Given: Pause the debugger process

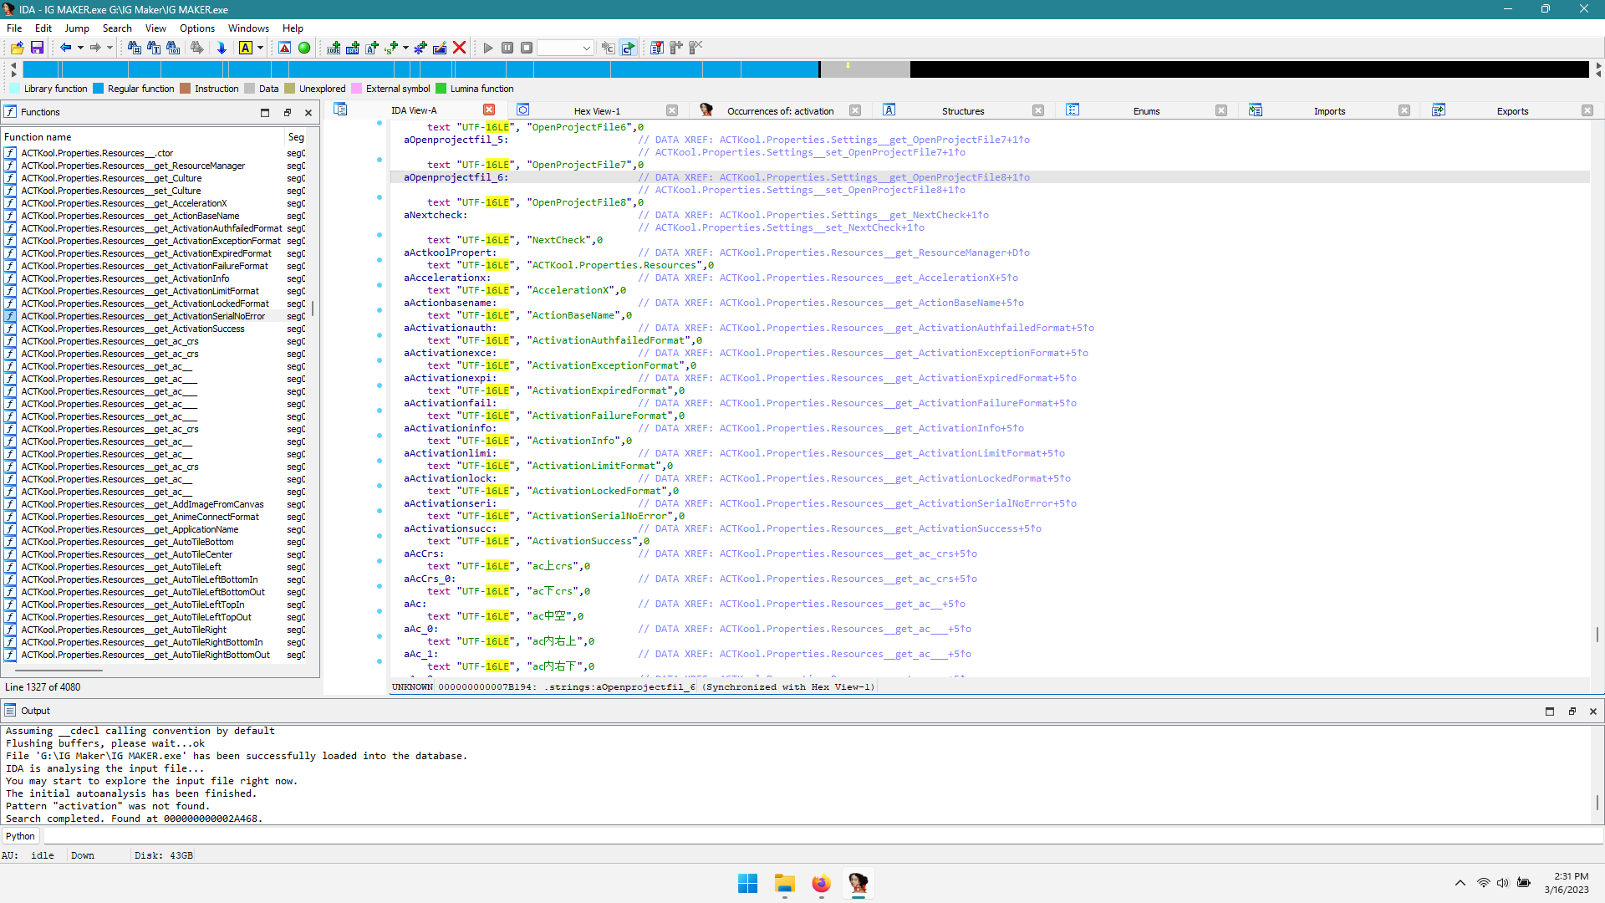Looking at the screenshot, I should 507,48.
